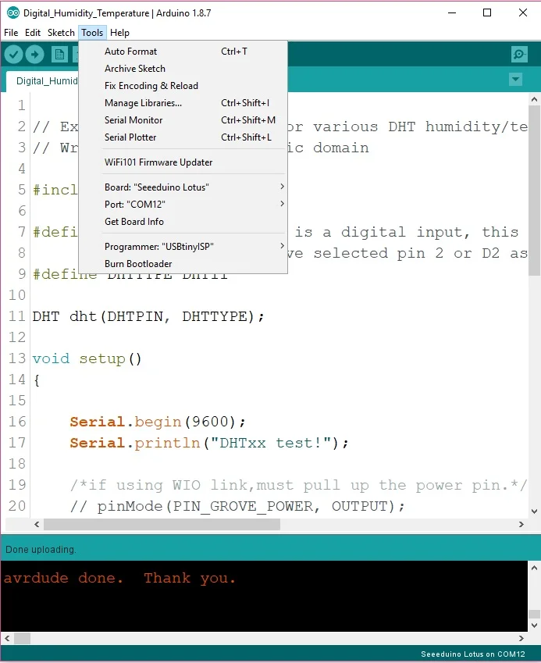Click editor horizontal scroll right arrow
The image size is (541, 663).
click(x=521, y=524)
